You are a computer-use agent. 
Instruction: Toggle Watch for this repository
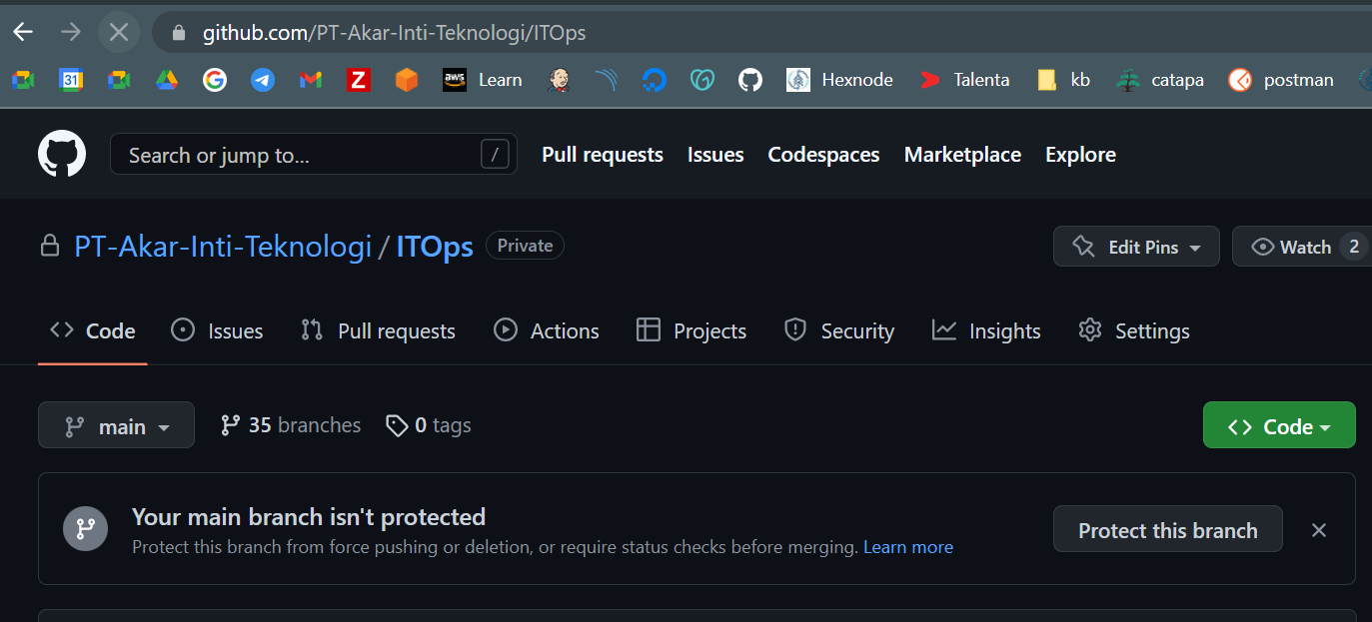(1303, 246)
